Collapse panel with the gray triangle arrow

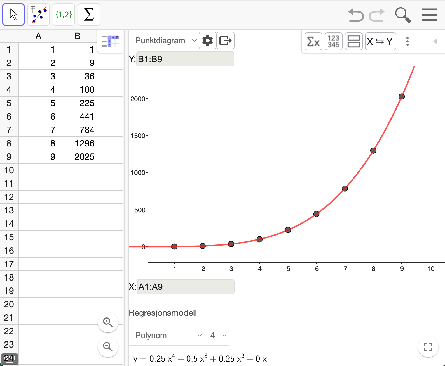435,41
